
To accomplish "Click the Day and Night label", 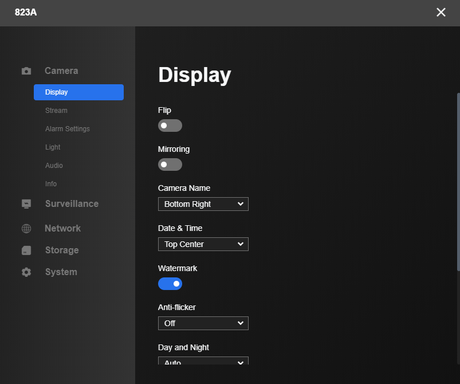I will (x=183, y=347).
